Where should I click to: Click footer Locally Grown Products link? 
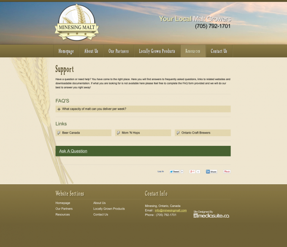point(109,209)
